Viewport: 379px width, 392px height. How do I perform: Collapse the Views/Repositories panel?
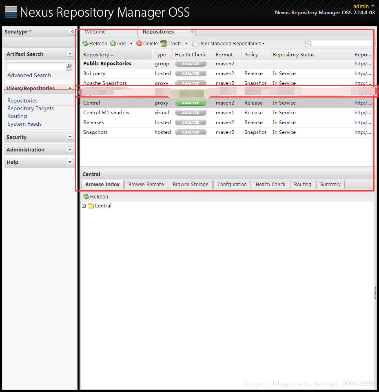click(70, 88)
